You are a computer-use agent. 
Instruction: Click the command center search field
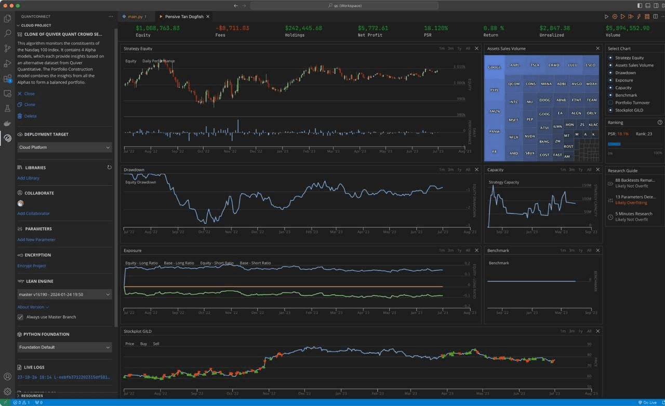[344, 6]
